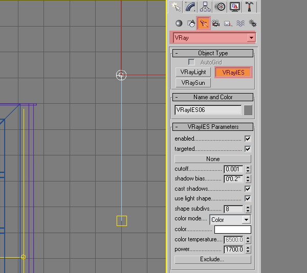Click the cutoff value field
Viewport: 307px width, 273px height.
(233, 169)
